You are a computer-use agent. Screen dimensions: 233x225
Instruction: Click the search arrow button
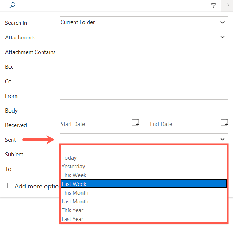[226, 5]
